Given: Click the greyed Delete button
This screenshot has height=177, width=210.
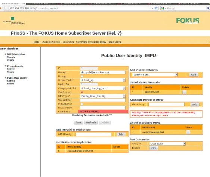Looking at the screenshot, I should [x=105, y=122].
